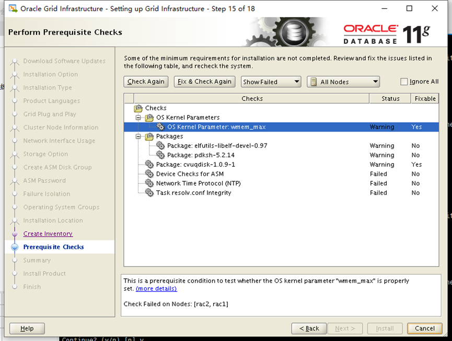The image size is (452, 341).
Task: Click the Finish step bullet
Action: 15,287
